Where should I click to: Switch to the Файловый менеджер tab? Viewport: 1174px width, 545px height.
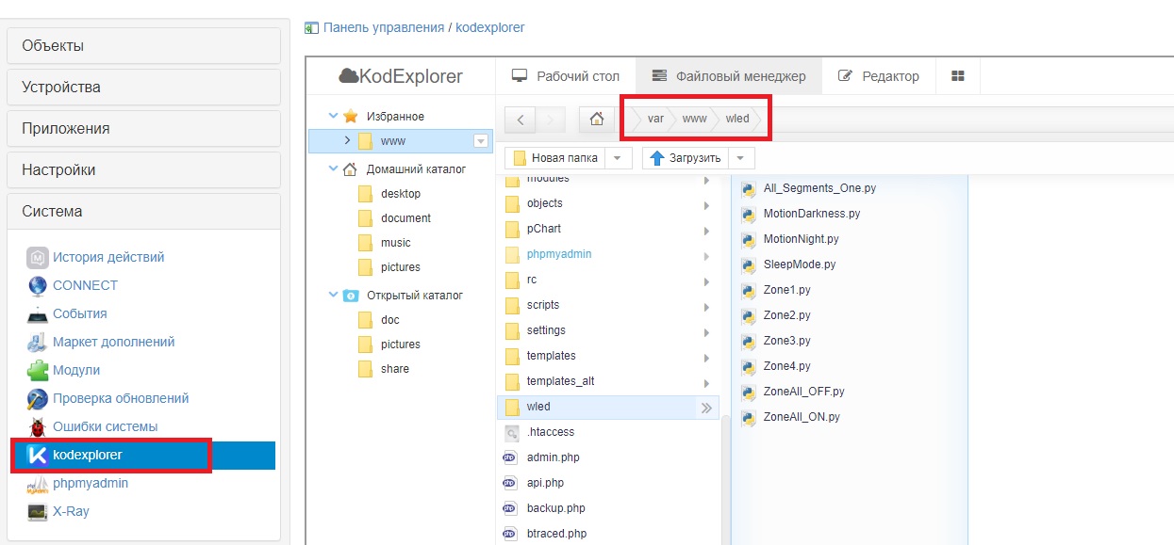click(729, 76)
